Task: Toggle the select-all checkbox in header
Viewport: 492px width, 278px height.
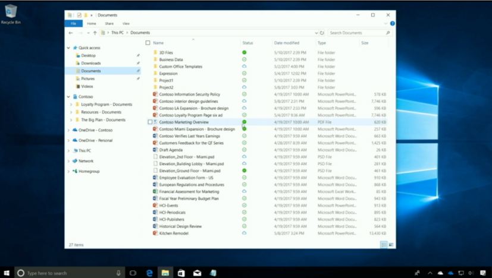Action: pos(148,43)
